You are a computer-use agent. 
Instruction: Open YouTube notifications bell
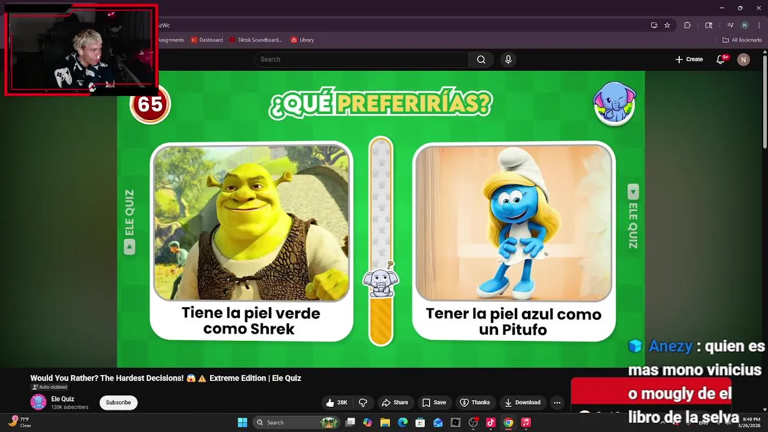[x=721, y=59]
